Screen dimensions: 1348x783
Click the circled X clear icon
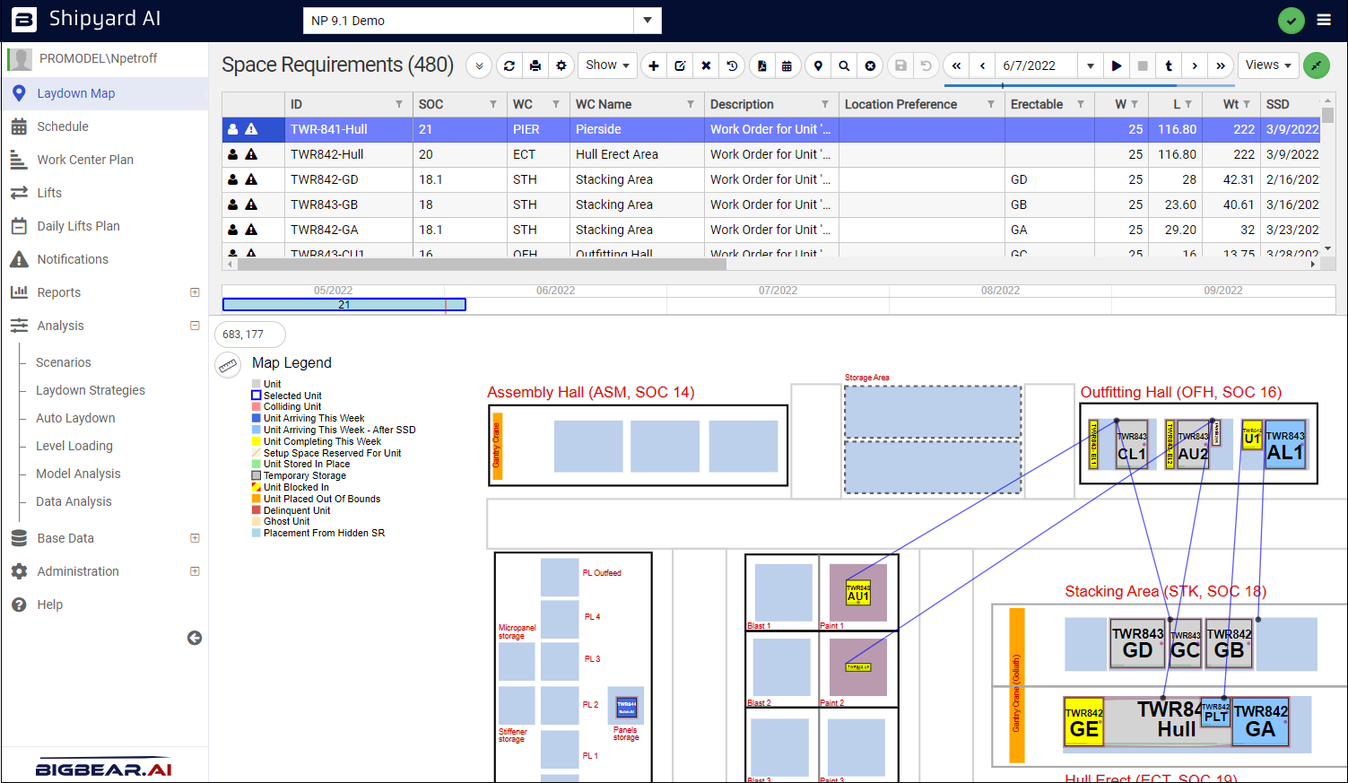click(870, 65)
